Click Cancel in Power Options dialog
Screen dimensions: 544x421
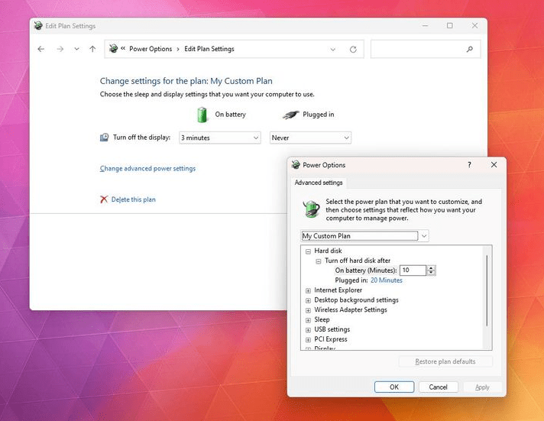tap(439, 387)
